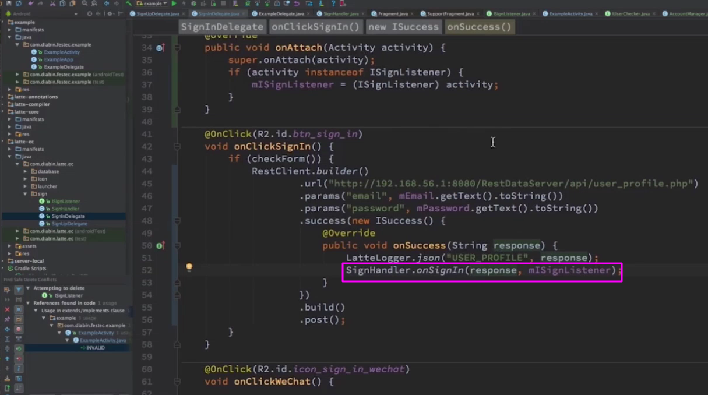
Task: Click SignInDelegate breadcrumb
Action: (x=222, y=27)
